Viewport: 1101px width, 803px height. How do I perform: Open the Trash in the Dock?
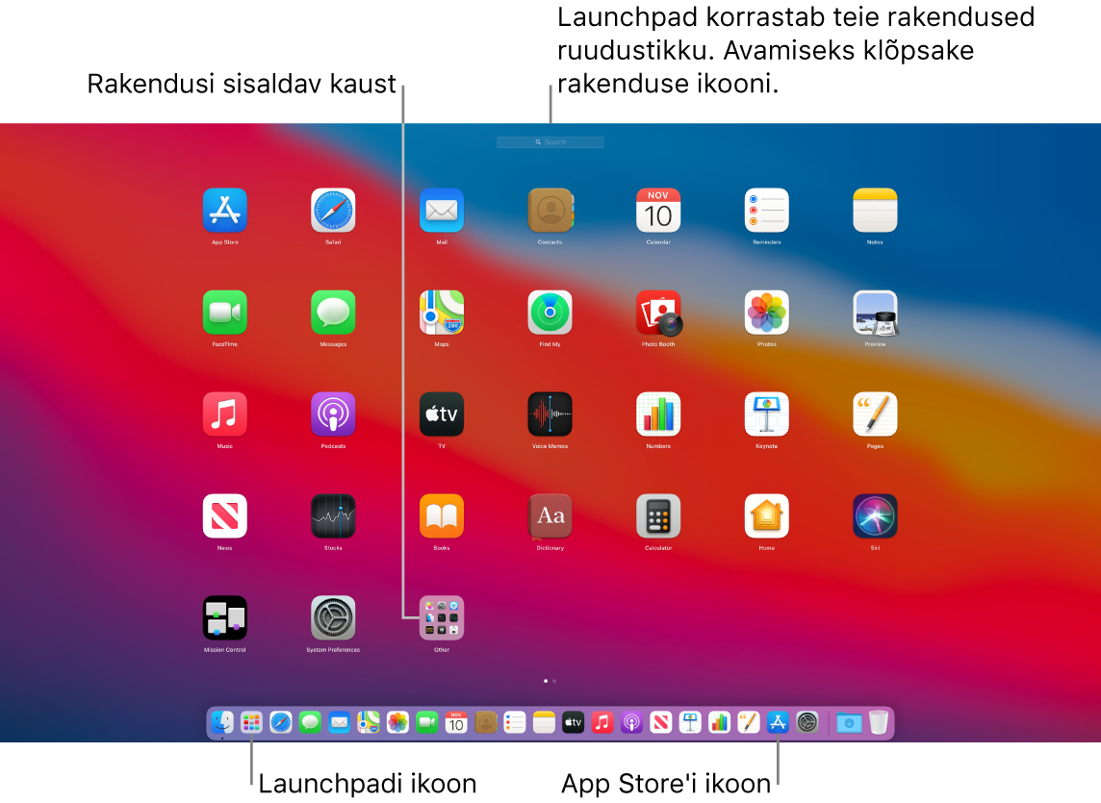[x=879, y=721]
